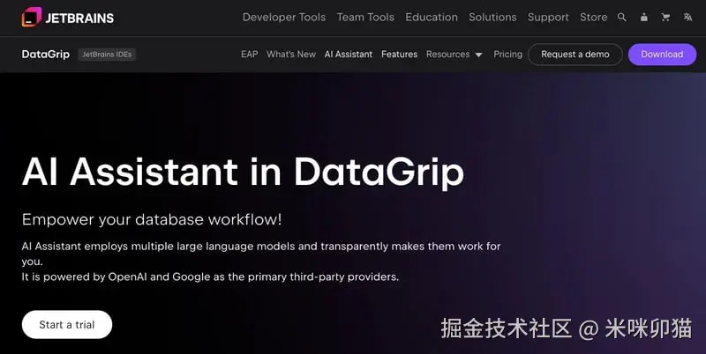Select the AI Assistant nav link

349,55
